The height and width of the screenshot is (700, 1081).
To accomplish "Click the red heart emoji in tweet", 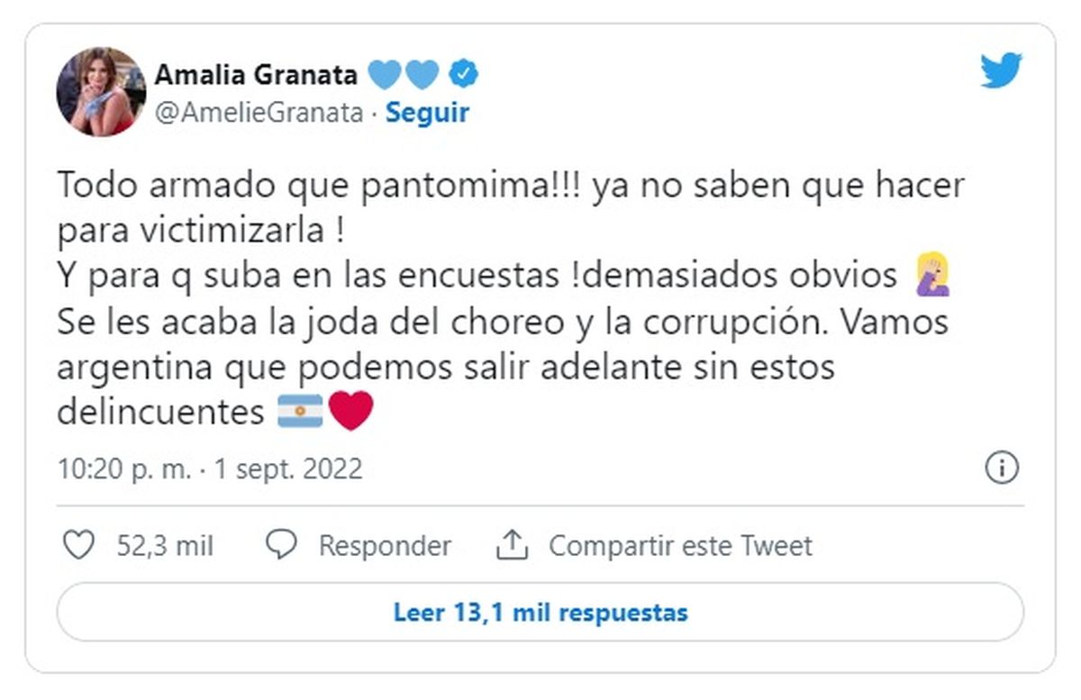I will click(351, 414).
